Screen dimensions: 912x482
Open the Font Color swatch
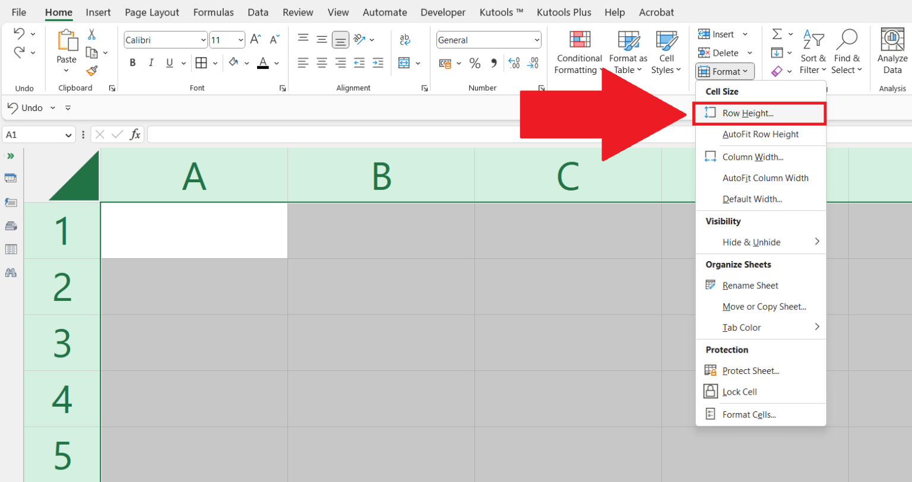coord(263,62)
